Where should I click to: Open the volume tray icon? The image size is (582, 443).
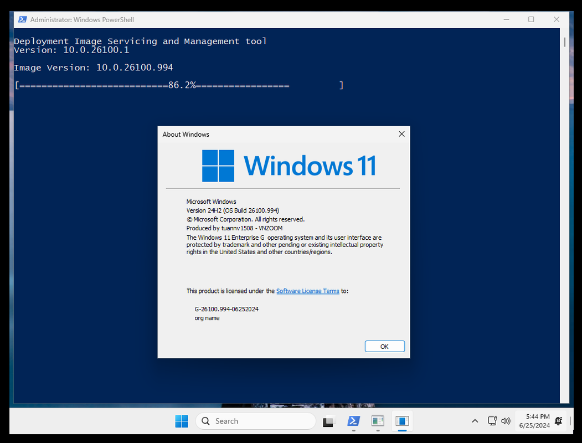(506, 421)
